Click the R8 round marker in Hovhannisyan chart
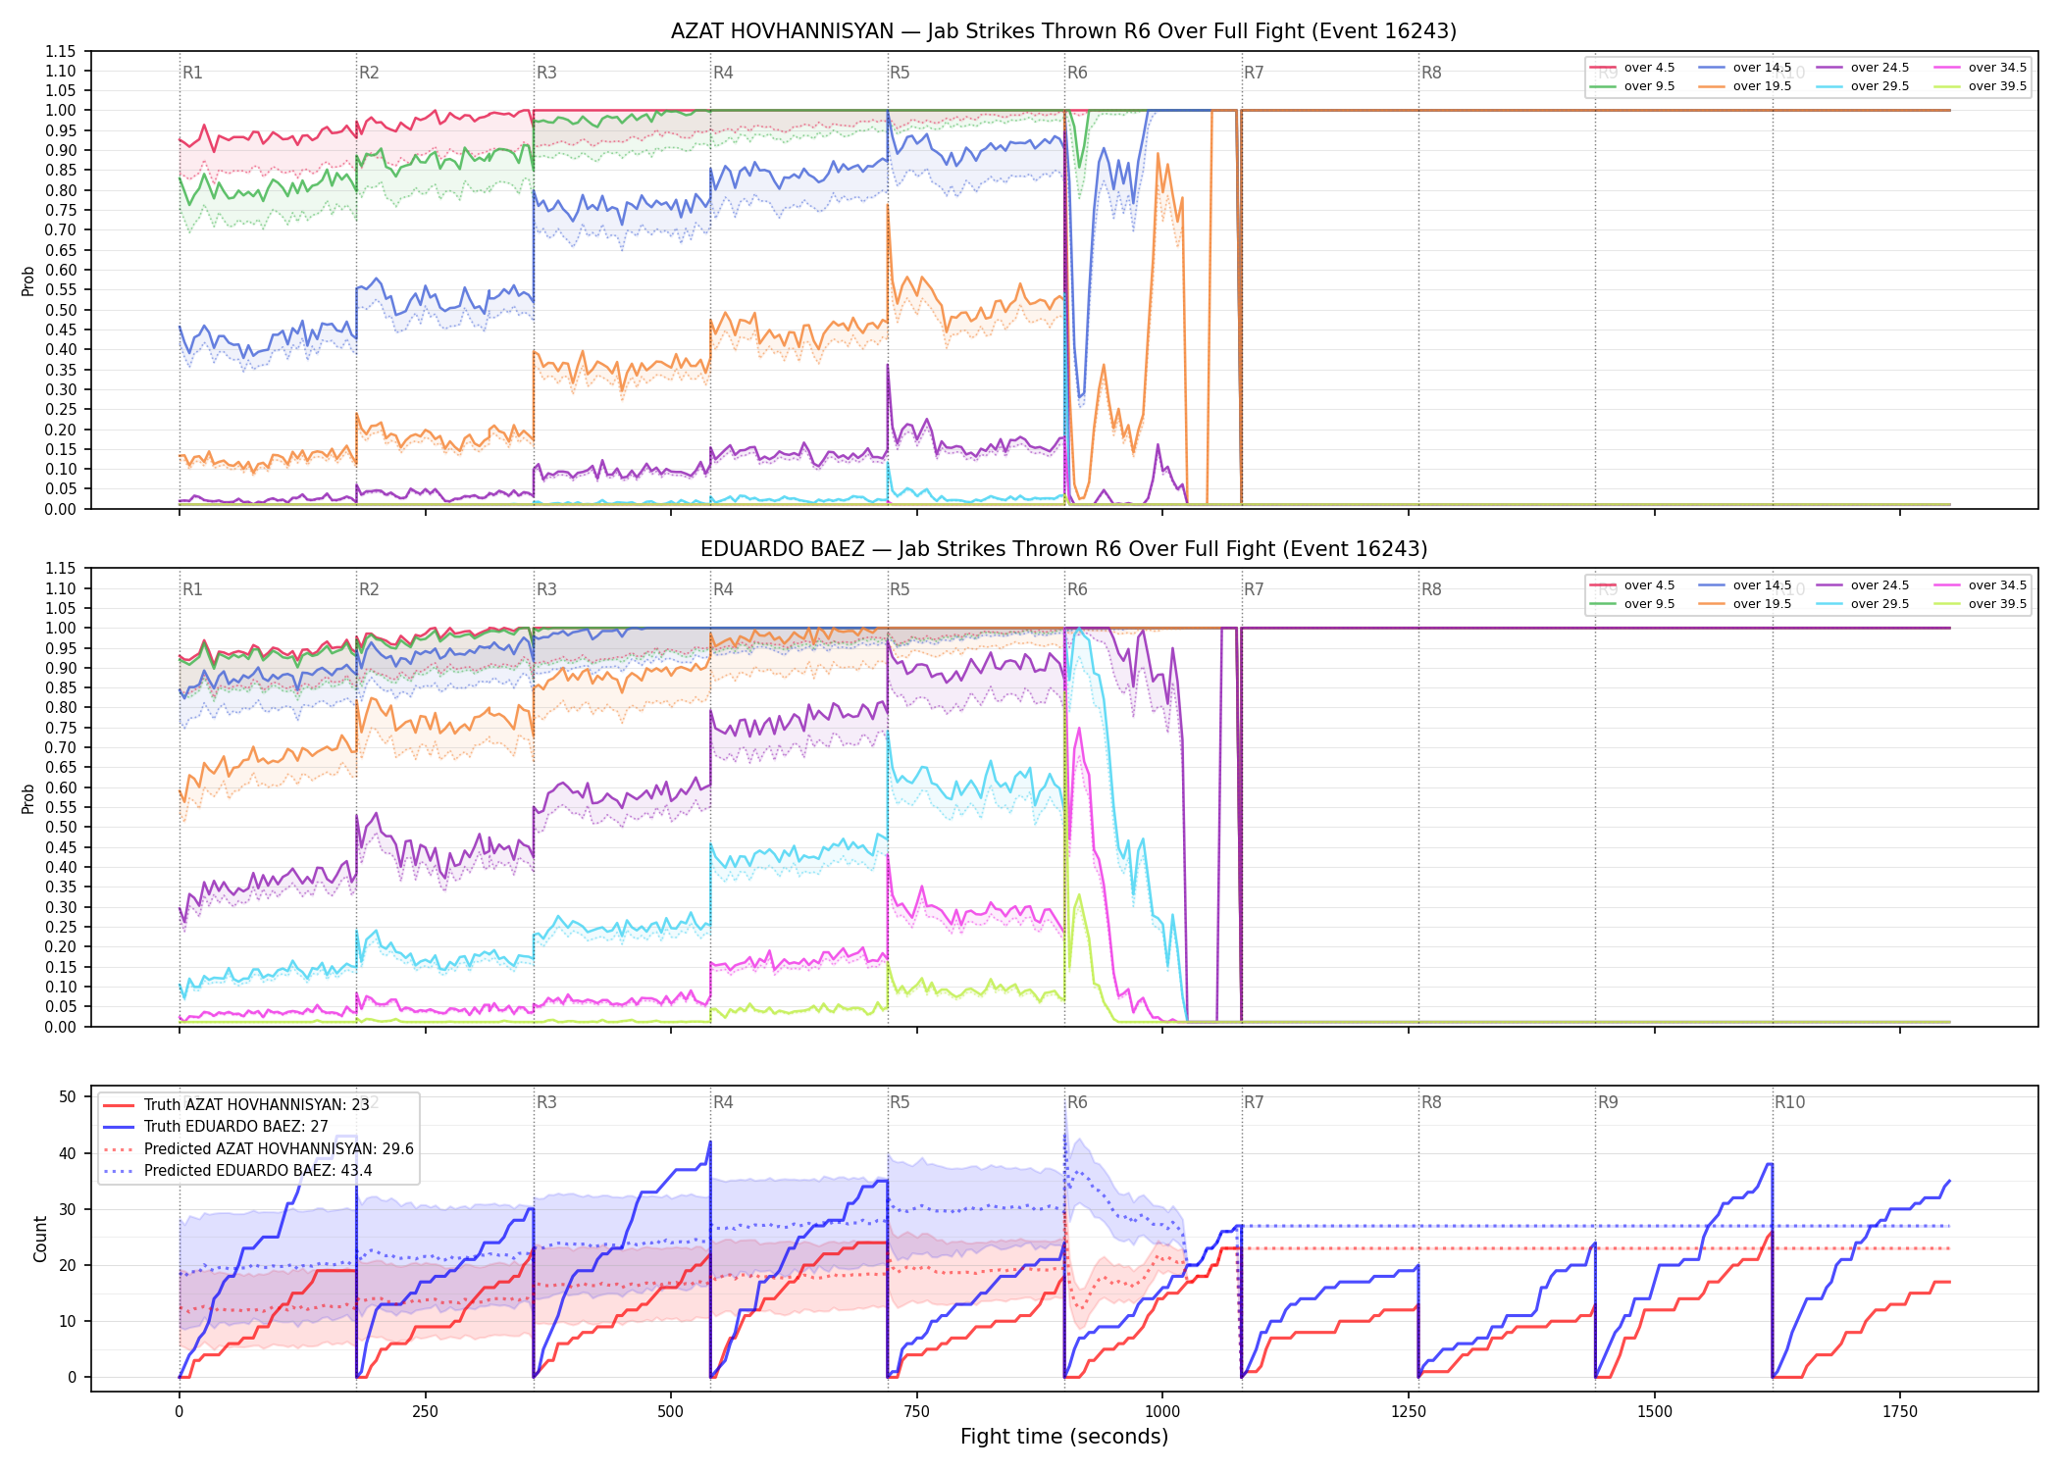 pyautogui.click(x=1431, y=73)
